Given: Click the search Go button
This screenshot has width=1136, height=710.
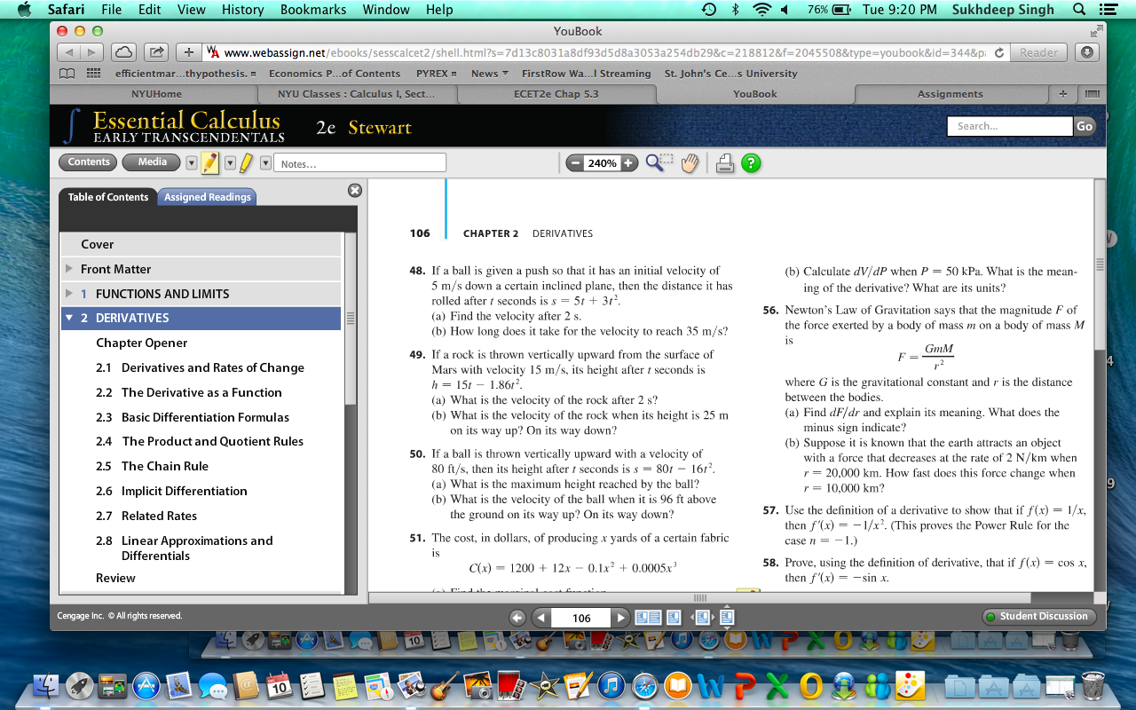Looking at the screenshot, I should 1085,127.
